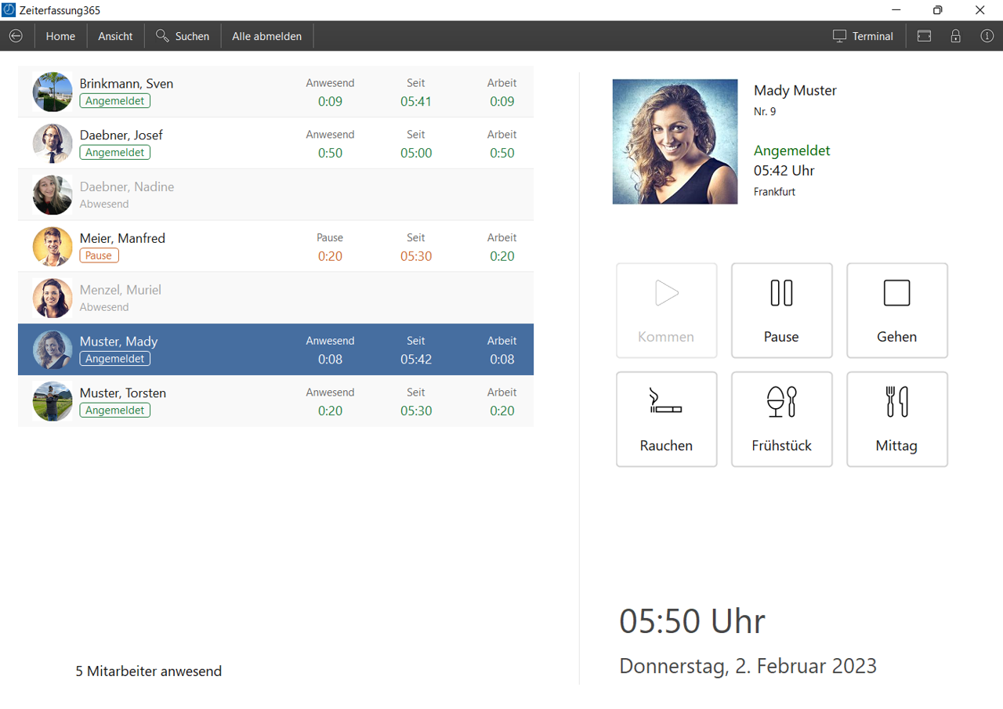Click the back arrow icon in toolbar
The image size is (1003, 709).
[16, 36]
